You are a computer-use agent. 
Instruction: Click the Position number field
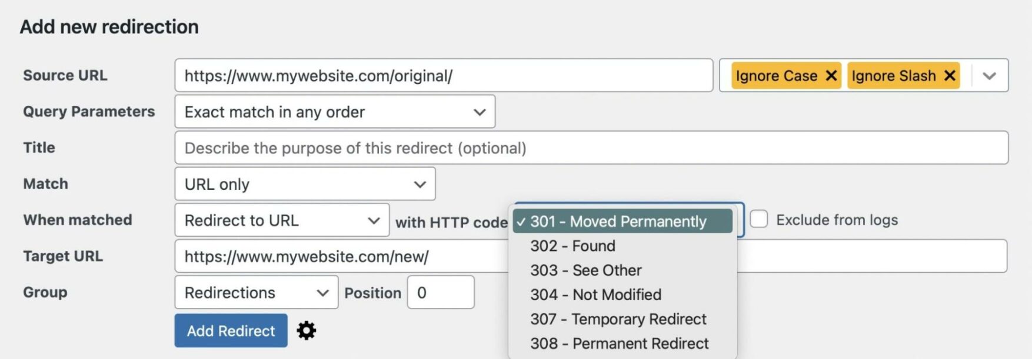(441, 292)
